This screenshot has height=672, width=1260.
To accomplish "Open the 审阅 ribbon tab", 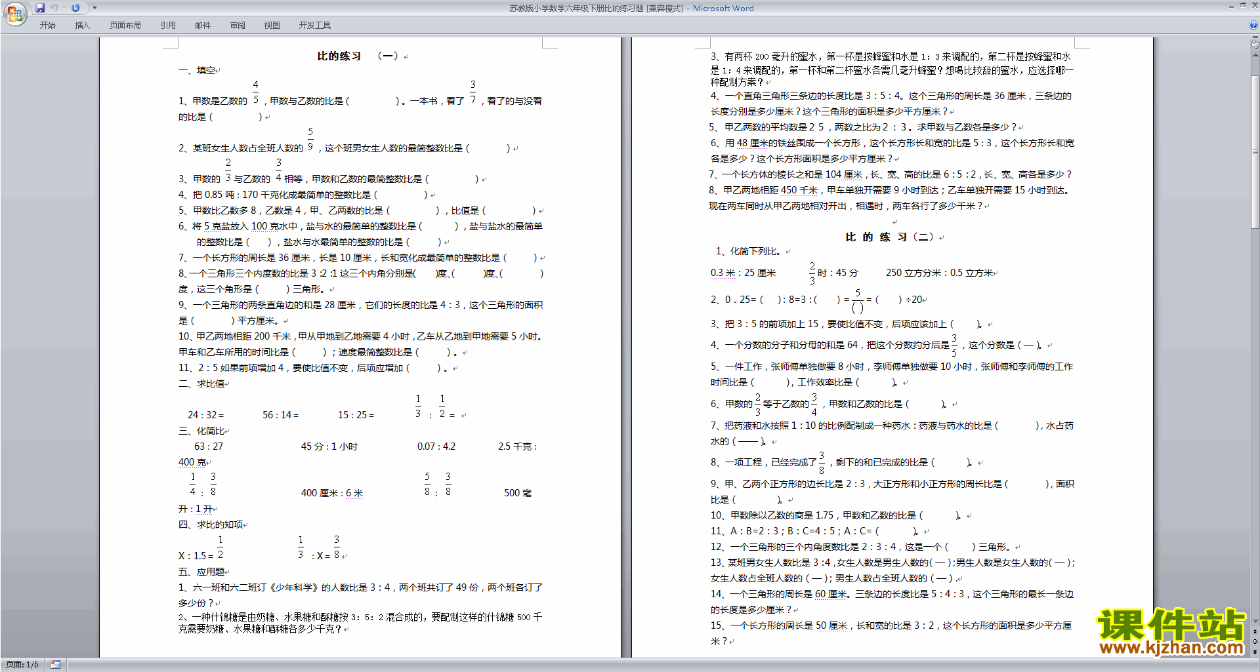I will click(x=238, y=26).
